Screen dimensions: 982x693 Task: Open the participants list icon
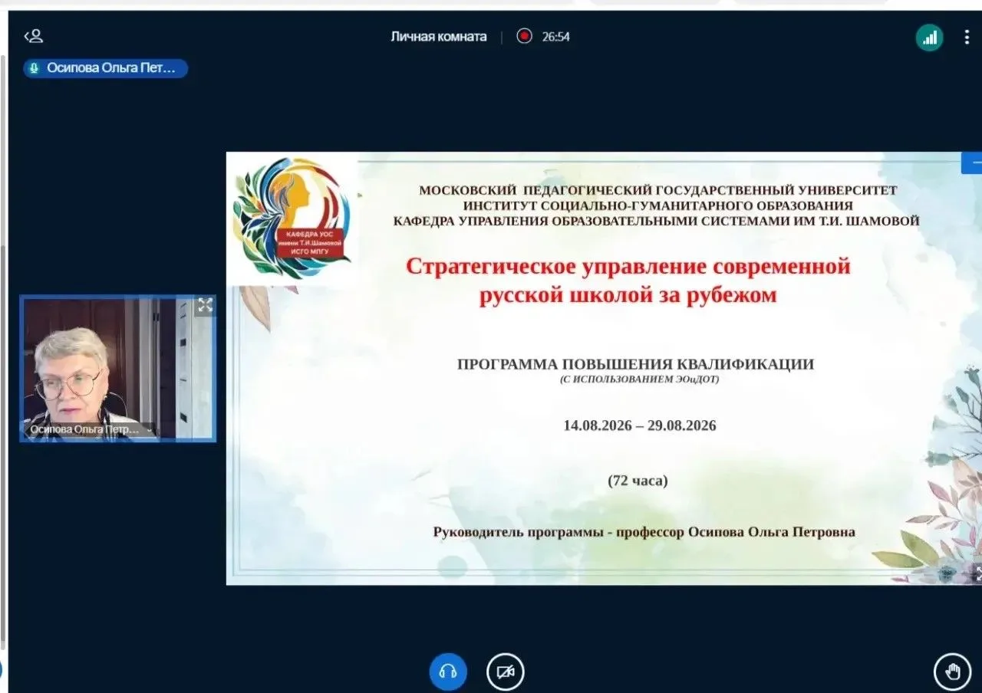coord(33,36)
